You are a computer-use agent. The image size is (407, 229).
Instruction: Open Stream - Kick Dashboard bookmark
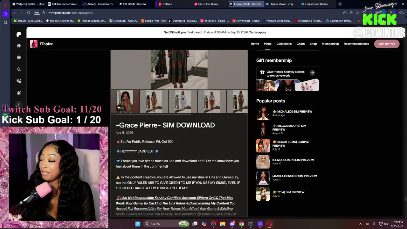[28, 21]
